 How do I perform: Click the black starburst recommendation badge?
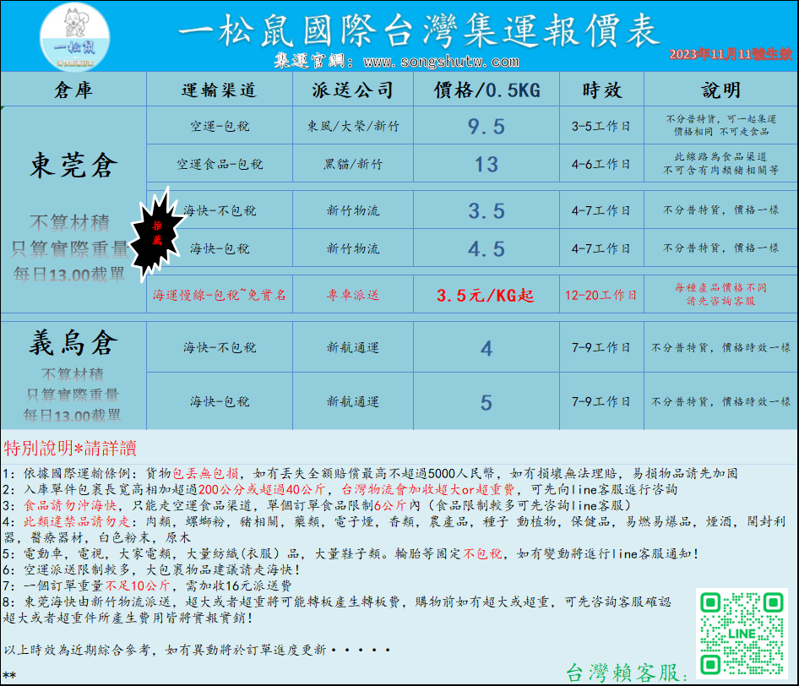tap(157, 231)
